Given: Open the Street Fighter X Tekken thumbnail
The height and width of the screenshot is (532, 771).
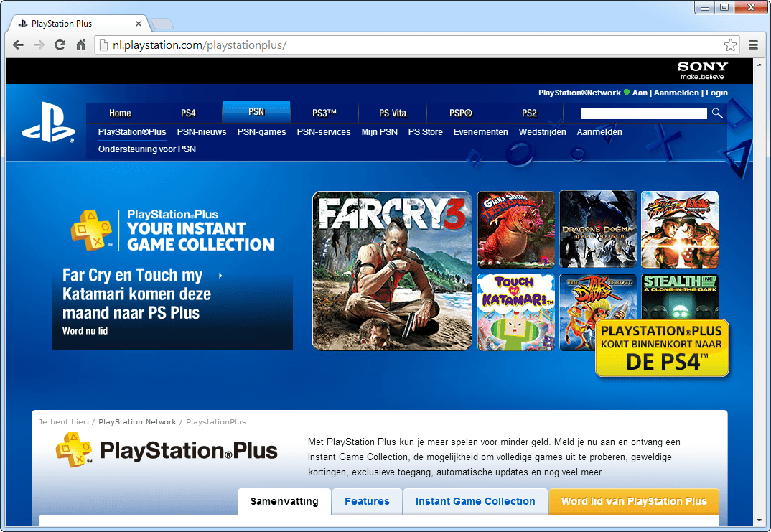Looking at the screenshot, I should click(x=680, y=230).
